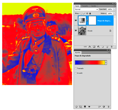Select the gradient map adjustment thumbnail
The height and width of the screenshot is (110, 118).
pyautogui.click(x=82, y=21)
